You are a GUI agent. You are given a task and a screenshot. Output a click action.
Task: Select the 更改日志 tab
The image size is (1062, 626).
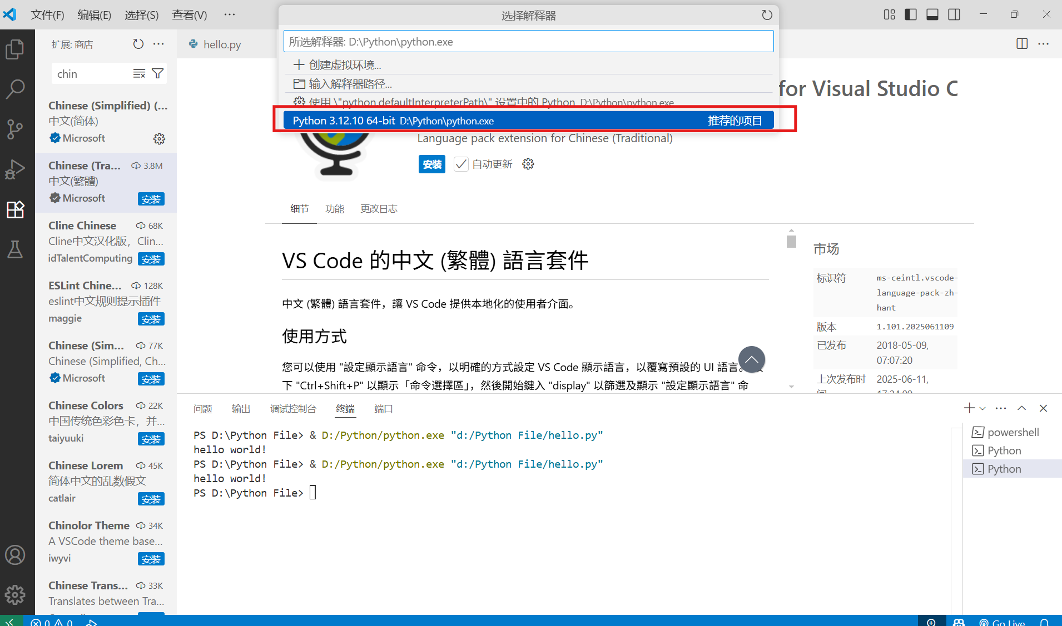click(379, 209)
